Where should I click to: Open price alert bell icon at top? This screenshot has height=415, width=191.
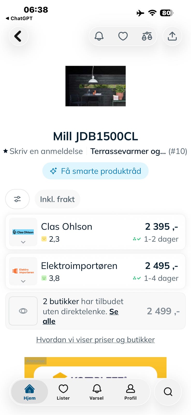(99, 36)
